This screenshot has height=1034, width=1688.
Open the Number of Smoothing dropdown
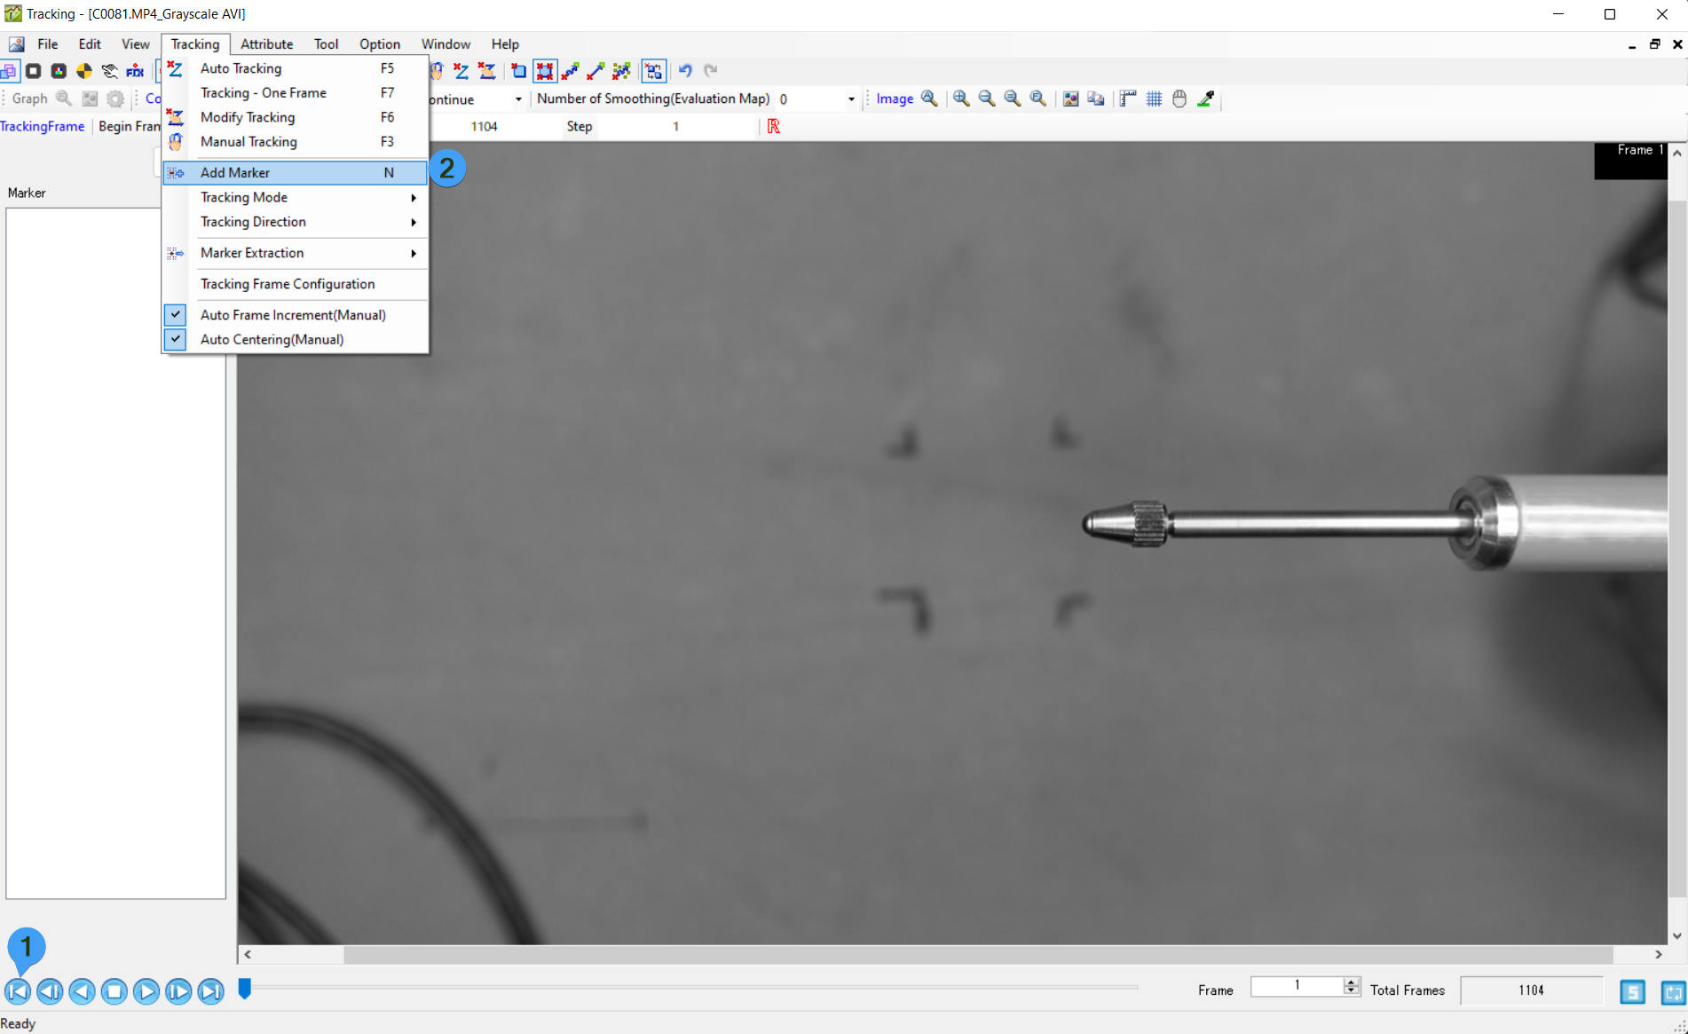click(x=851, y=99)
